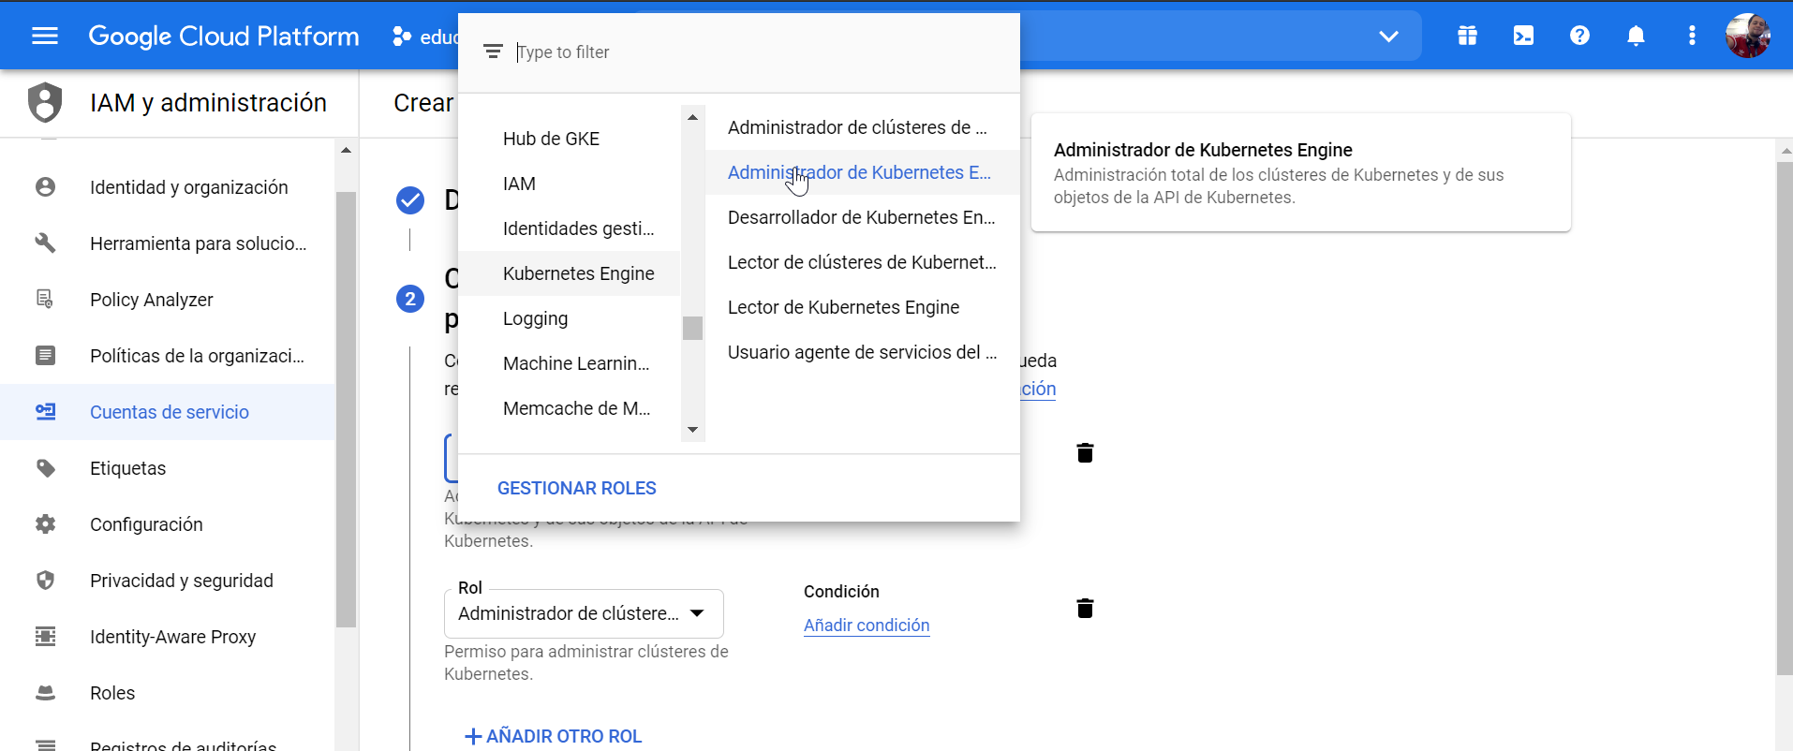The height and width of the screenshot is (751, 1793).
Task: Click the wrench troubleshooting icon
Action: (45, 243)
